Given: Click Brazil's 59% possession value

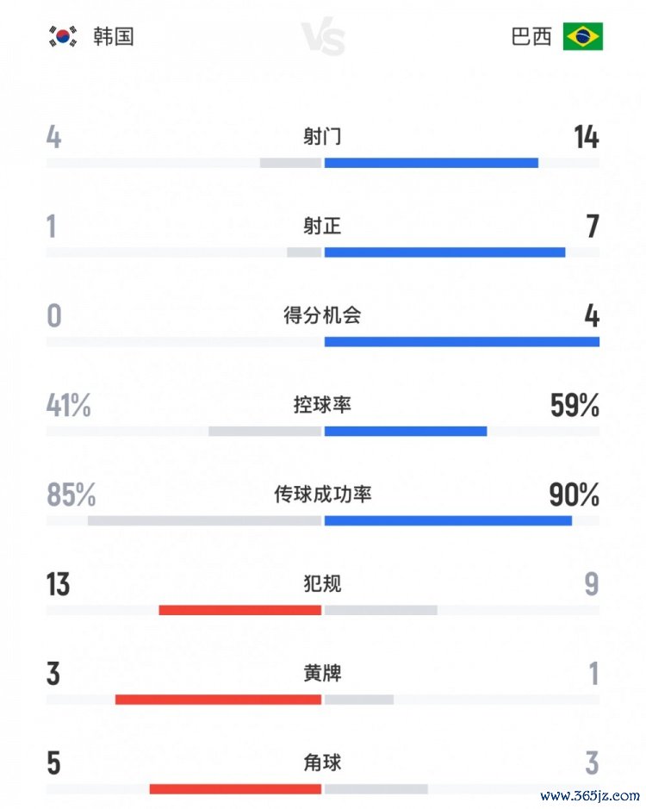Looking at the screenshot, I should (575, 406).
